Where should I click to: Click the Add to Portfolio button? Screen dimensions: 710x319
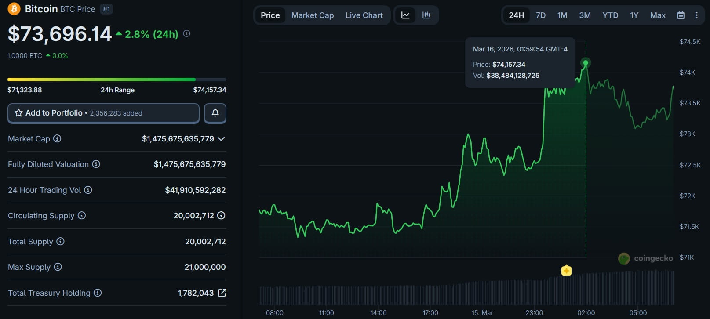(x=103, y=113)
